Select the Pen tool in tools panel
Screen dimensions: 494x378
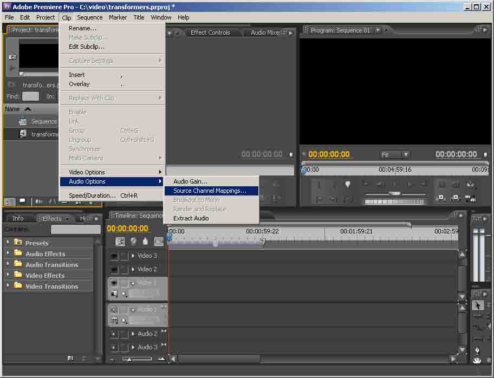coord(477,350)
